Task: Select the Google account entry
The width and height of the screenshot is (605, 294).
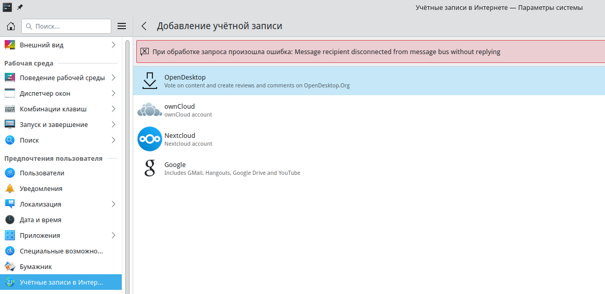Action: pos(369,168)
